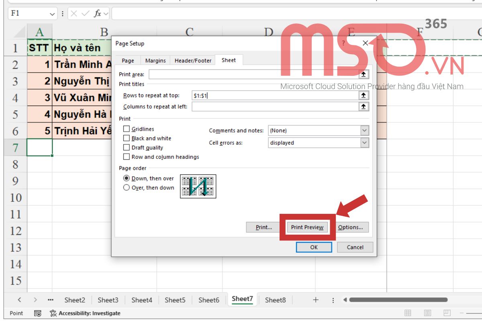The image size is (482, 321).
Task: Switch to the Margins tab
Action: 155,61
